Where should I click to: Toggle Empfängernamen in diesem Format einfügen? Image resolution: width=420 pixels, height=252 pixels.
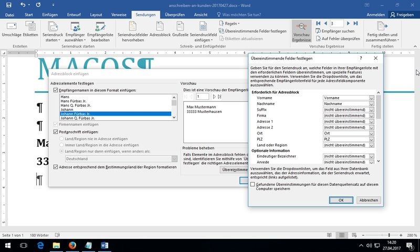point(56,90)
